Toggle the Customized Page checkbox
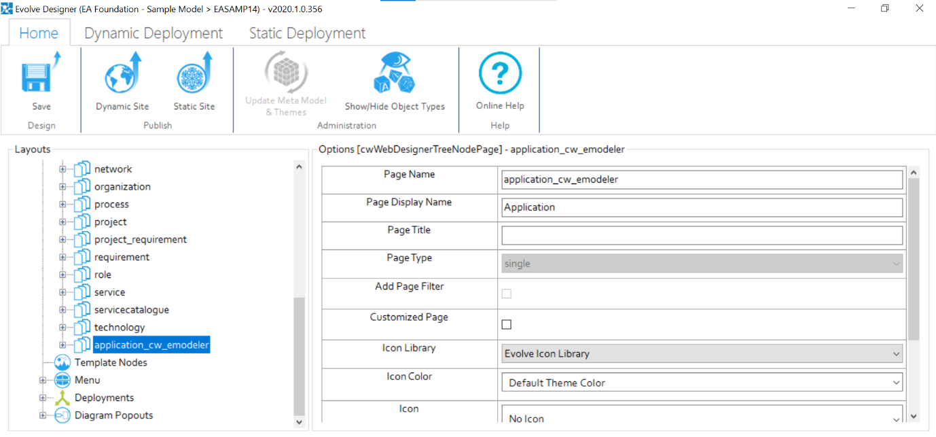Image resolution: width=936 pixels, height=437 pixels. [506, 324]
